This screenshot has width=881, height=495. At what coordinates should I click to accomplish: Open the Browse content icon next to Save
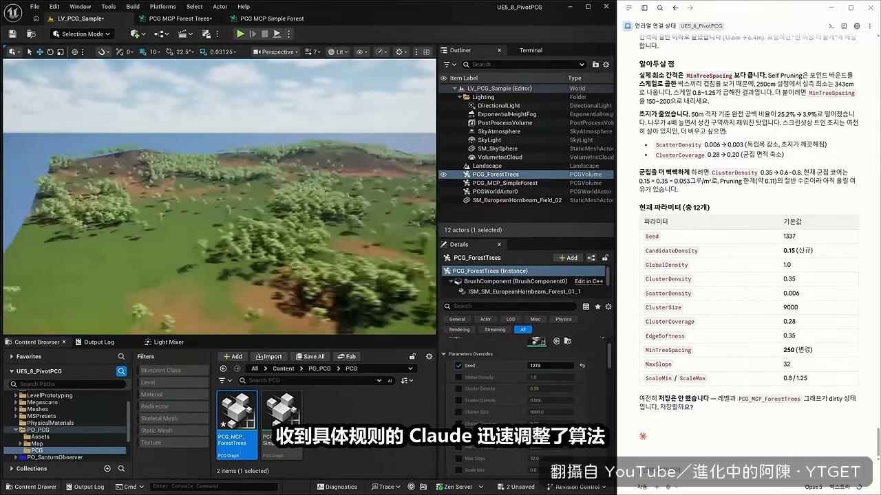[31, 34]
